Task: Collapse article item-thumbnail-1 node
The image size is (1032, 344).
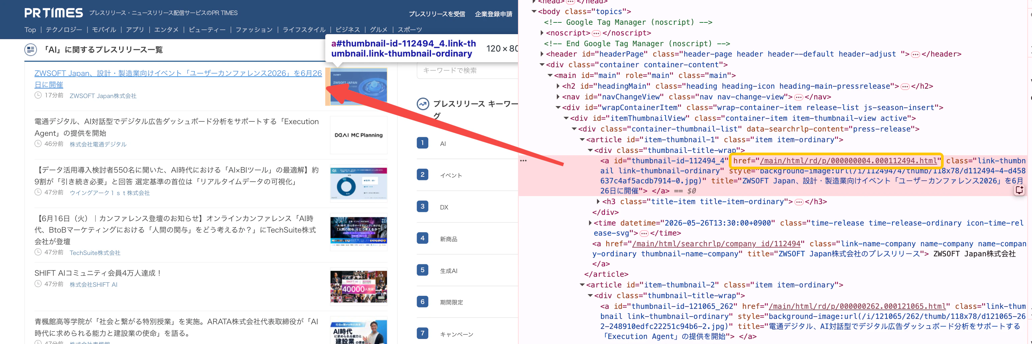Action: (x=582, y=140)
